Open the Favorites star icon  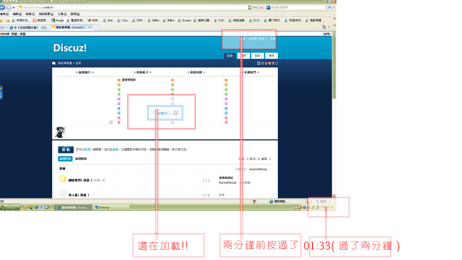[x=2, y=21]
